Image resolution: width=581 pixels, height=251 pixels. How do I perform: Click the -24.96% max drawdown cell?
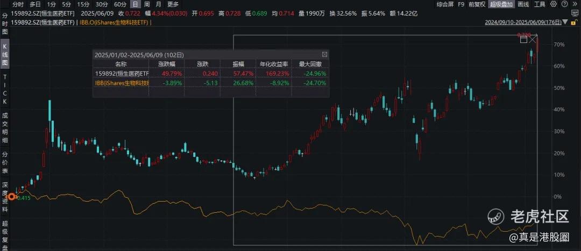(x=315, y=73)
